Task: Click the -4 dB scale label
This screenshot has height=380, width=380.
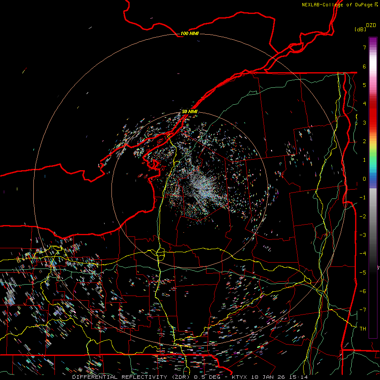Action: [363, 253]
